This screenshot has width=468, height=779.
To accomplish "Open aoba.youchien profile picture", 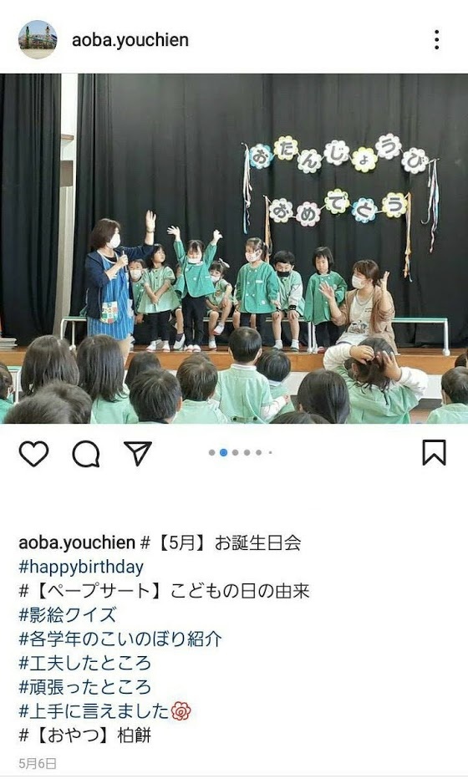I will pyautogui.click(x=38, y=40).
